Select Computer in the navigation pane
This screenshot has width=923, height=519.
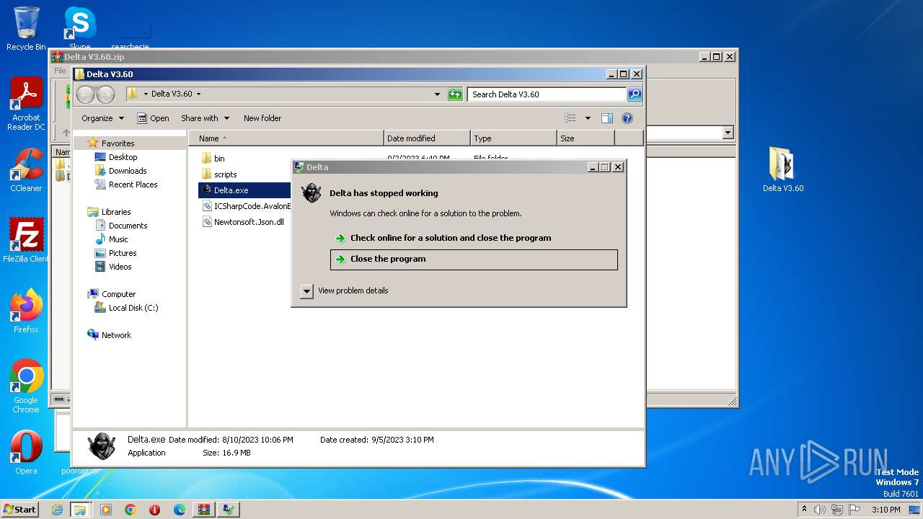tap(112, 294)
